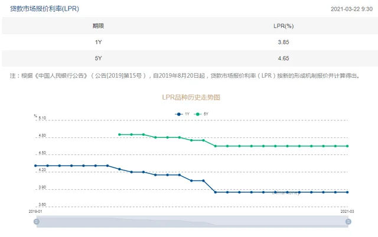Click the first 1Y data point at 2019-01
Screen dimensions: 378x237
[35, 166]
